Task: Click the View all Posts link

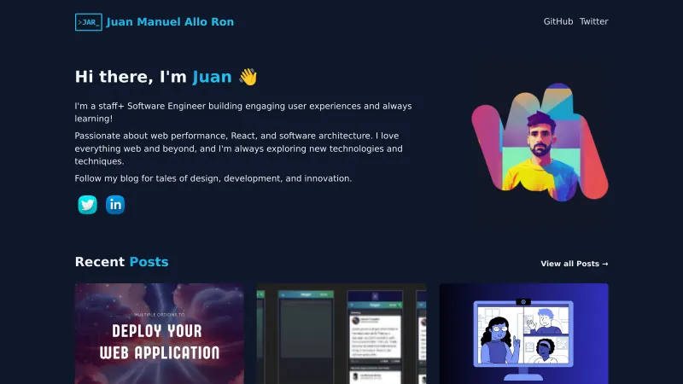Action: tap(574, 264)
